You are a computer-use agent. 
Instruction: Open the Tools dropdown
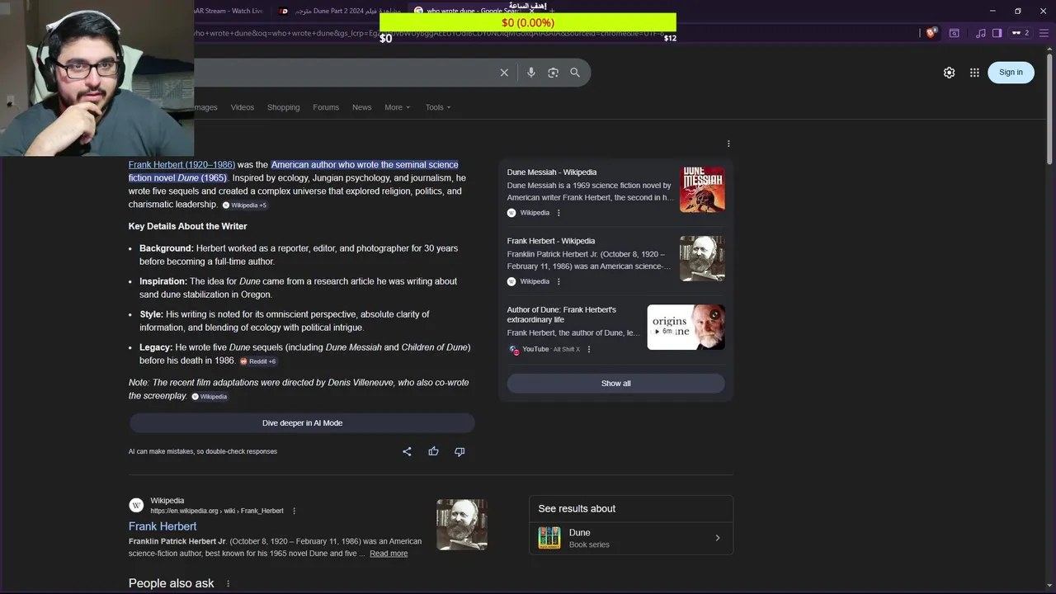[438, 107]
